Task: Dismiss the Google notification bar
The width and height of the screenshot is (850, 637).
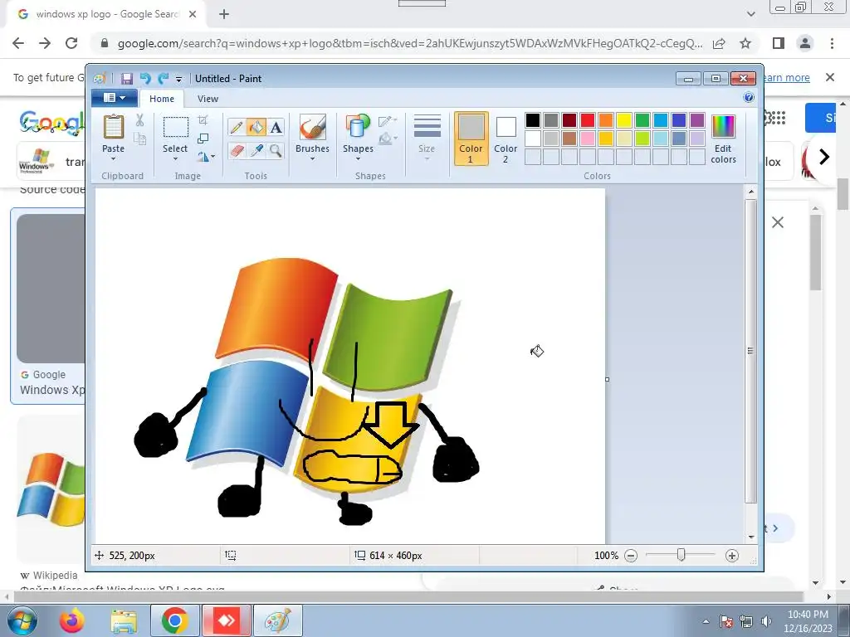Action: pyautogui.click(x=830, y=77)
